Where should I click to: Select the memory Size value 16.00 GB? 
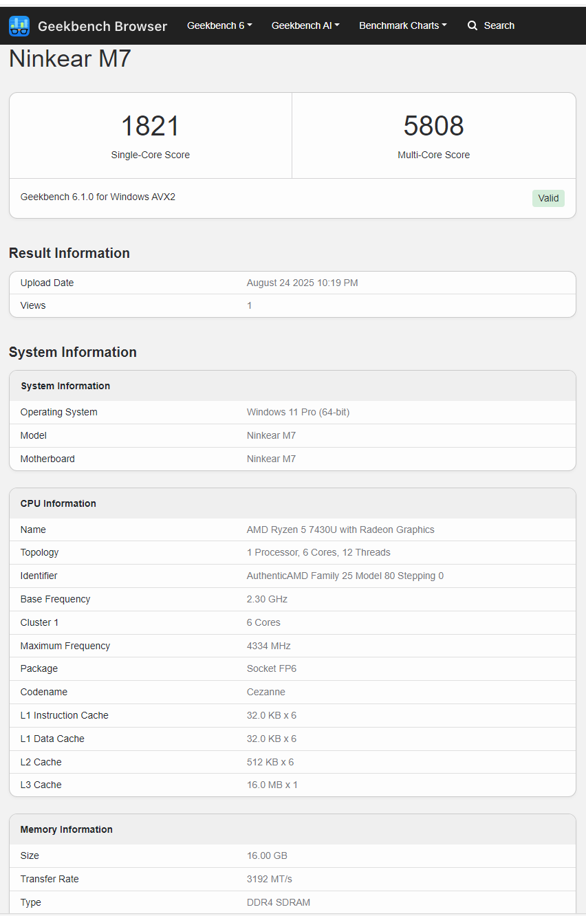tap(267, 855)
